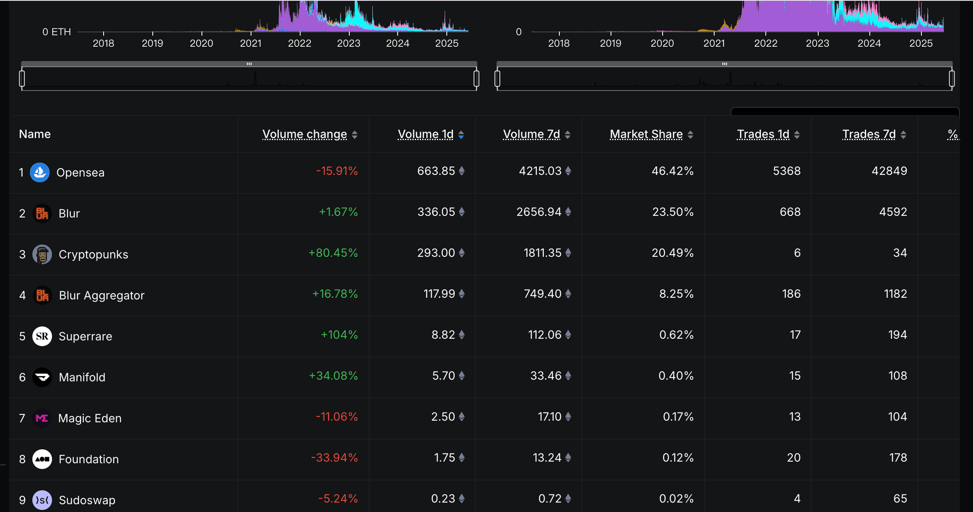
Task: Click the Volume change sort chevron
Action: tap(355, 134)
